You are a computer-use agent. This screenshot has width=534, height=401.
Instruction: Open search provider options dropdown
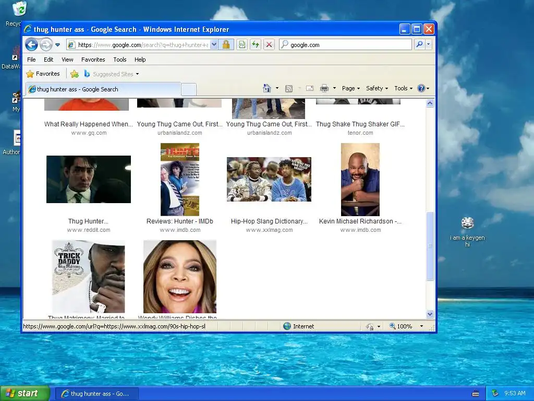pyautogui.click(x=429, y=44)
